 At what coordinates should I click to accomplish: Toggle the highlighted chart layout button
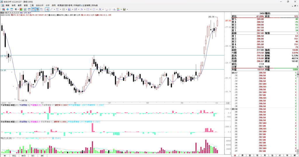tap(33, 9)
